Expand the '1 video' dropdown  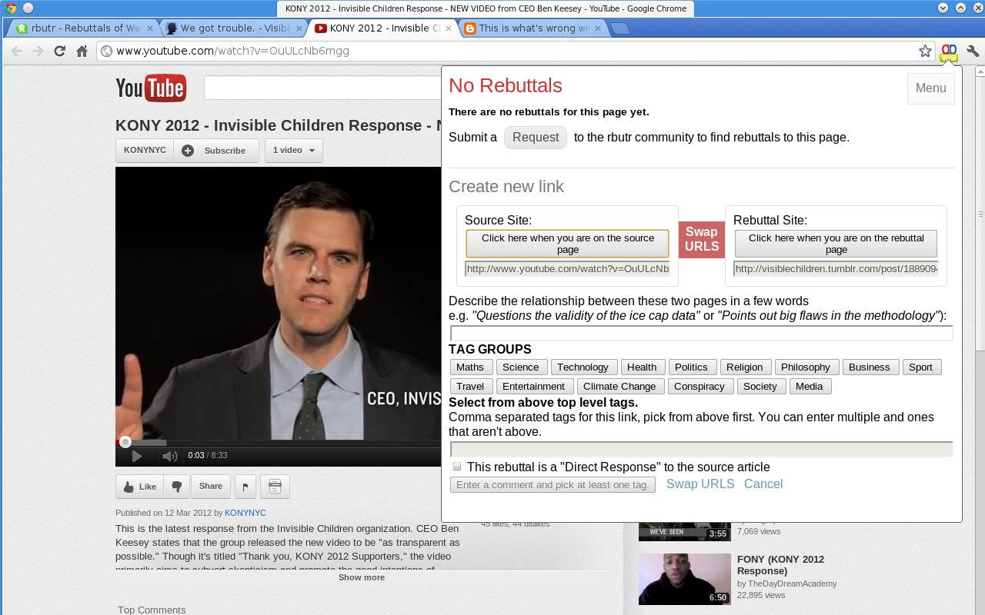pos(294,151)
